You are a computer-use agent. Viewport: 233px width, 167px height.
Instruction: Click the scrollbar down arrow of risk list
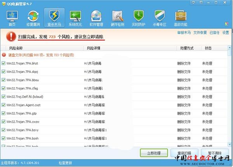coord(230,144)
